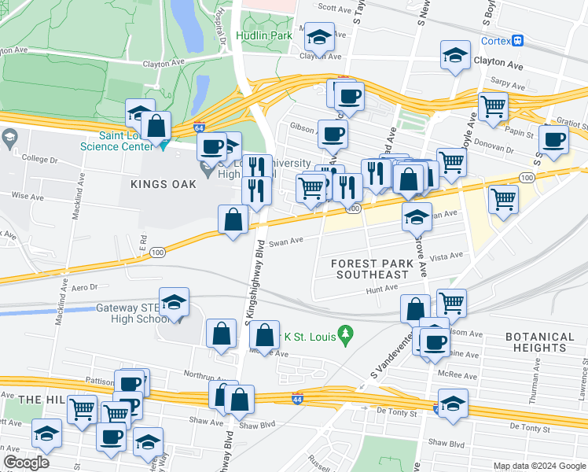Viewport: 588px width, 472px height.
Task: Click the coffee marker near Donovan Dr
Action: point(554,141)
